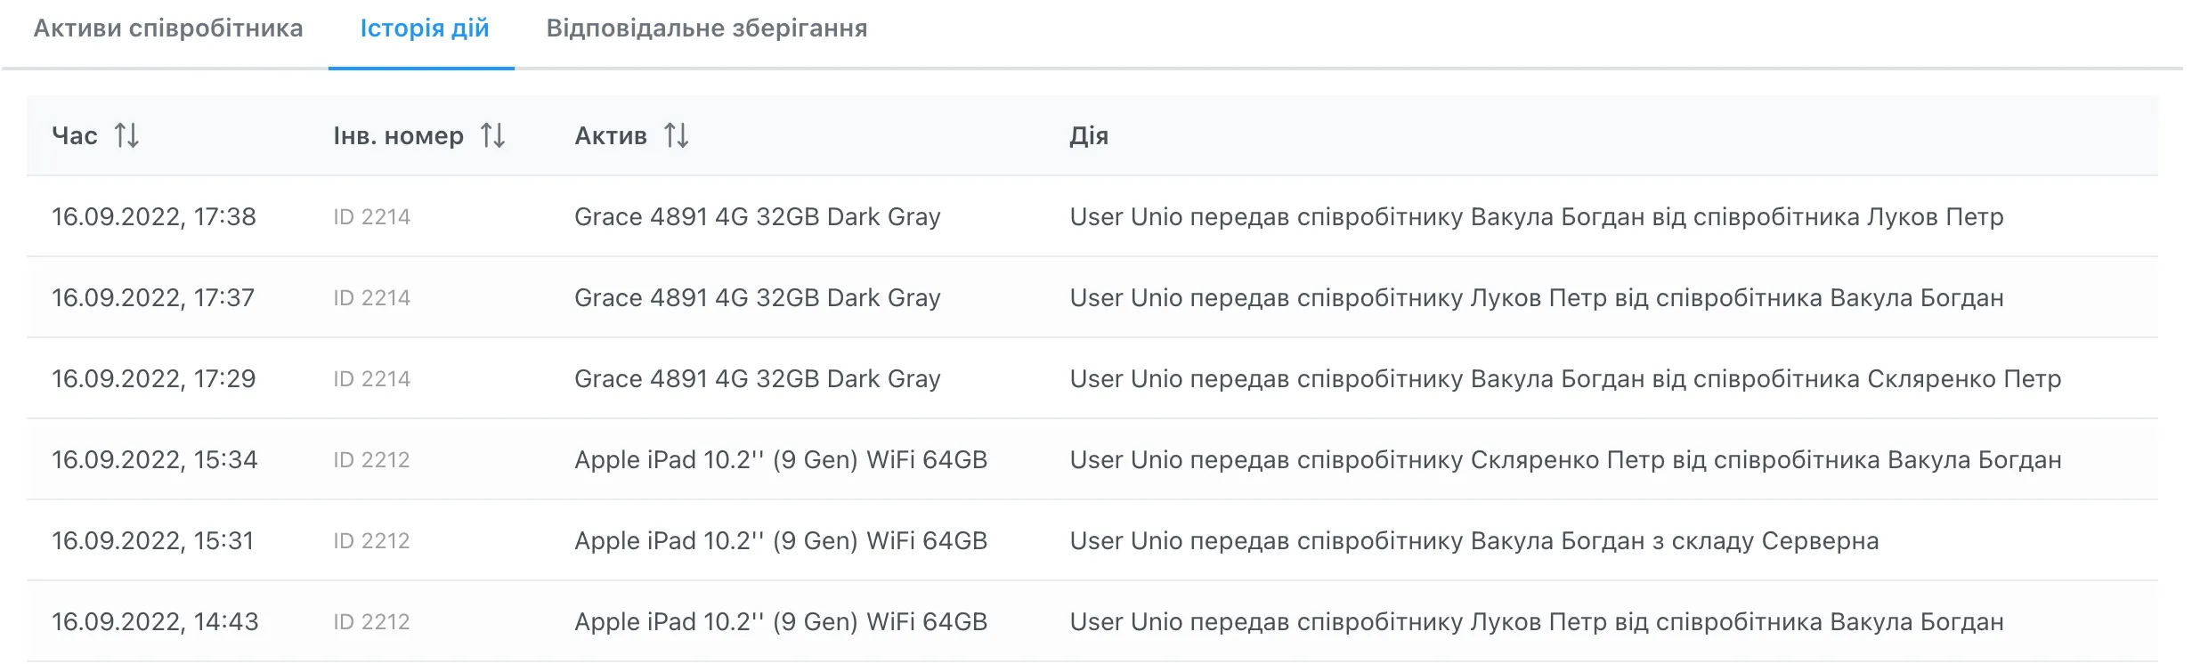Open the Активи співробітника tab
The height and width of the screenshot is (664, 2192).
(x=168, y=28)
